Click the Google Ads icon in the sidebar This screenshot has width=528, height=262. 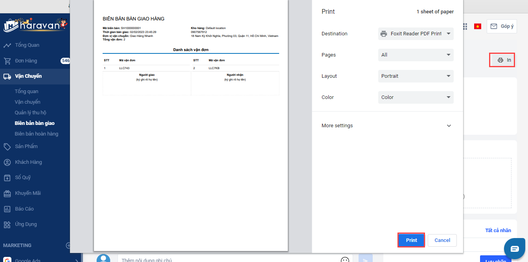pos(7,260)
